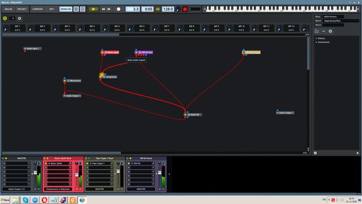
Task: Click the master volume knob in the transport bar
Action: coord(178,9)
